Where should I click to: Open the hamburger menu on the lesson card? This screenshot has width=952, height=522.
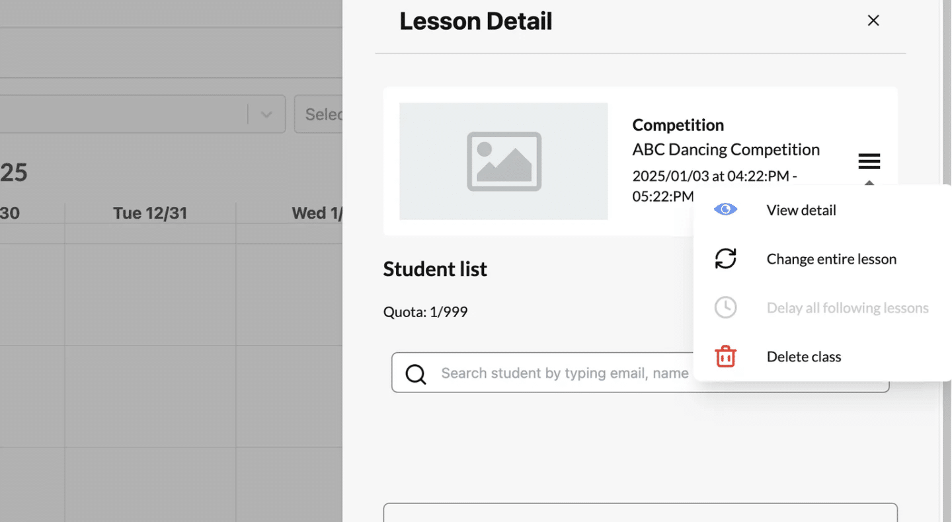pyautogui.click(x=869, y=161)
